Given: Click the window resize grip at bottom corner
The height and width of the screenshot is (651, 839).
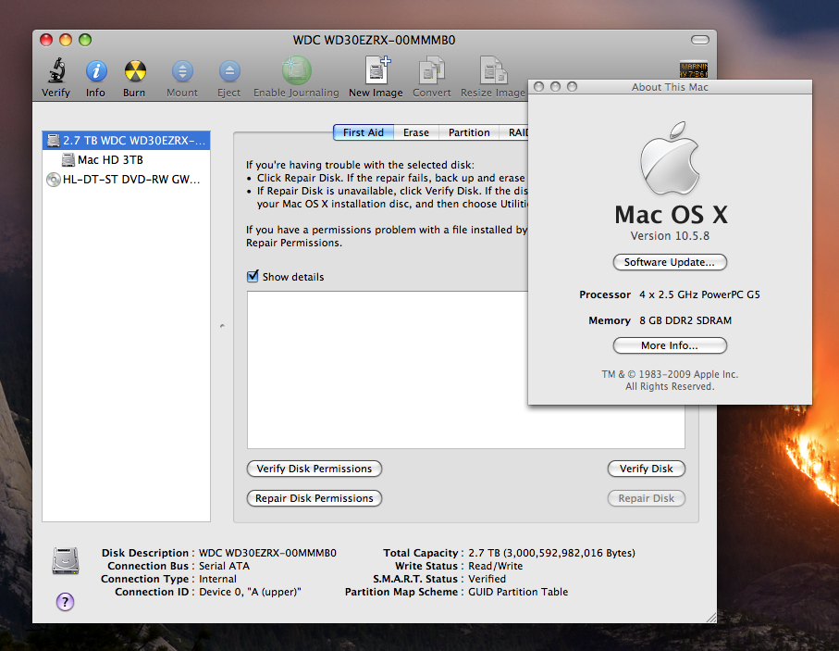Looking at the screenshot, I should pyautogui.click(x=711, y=618).
